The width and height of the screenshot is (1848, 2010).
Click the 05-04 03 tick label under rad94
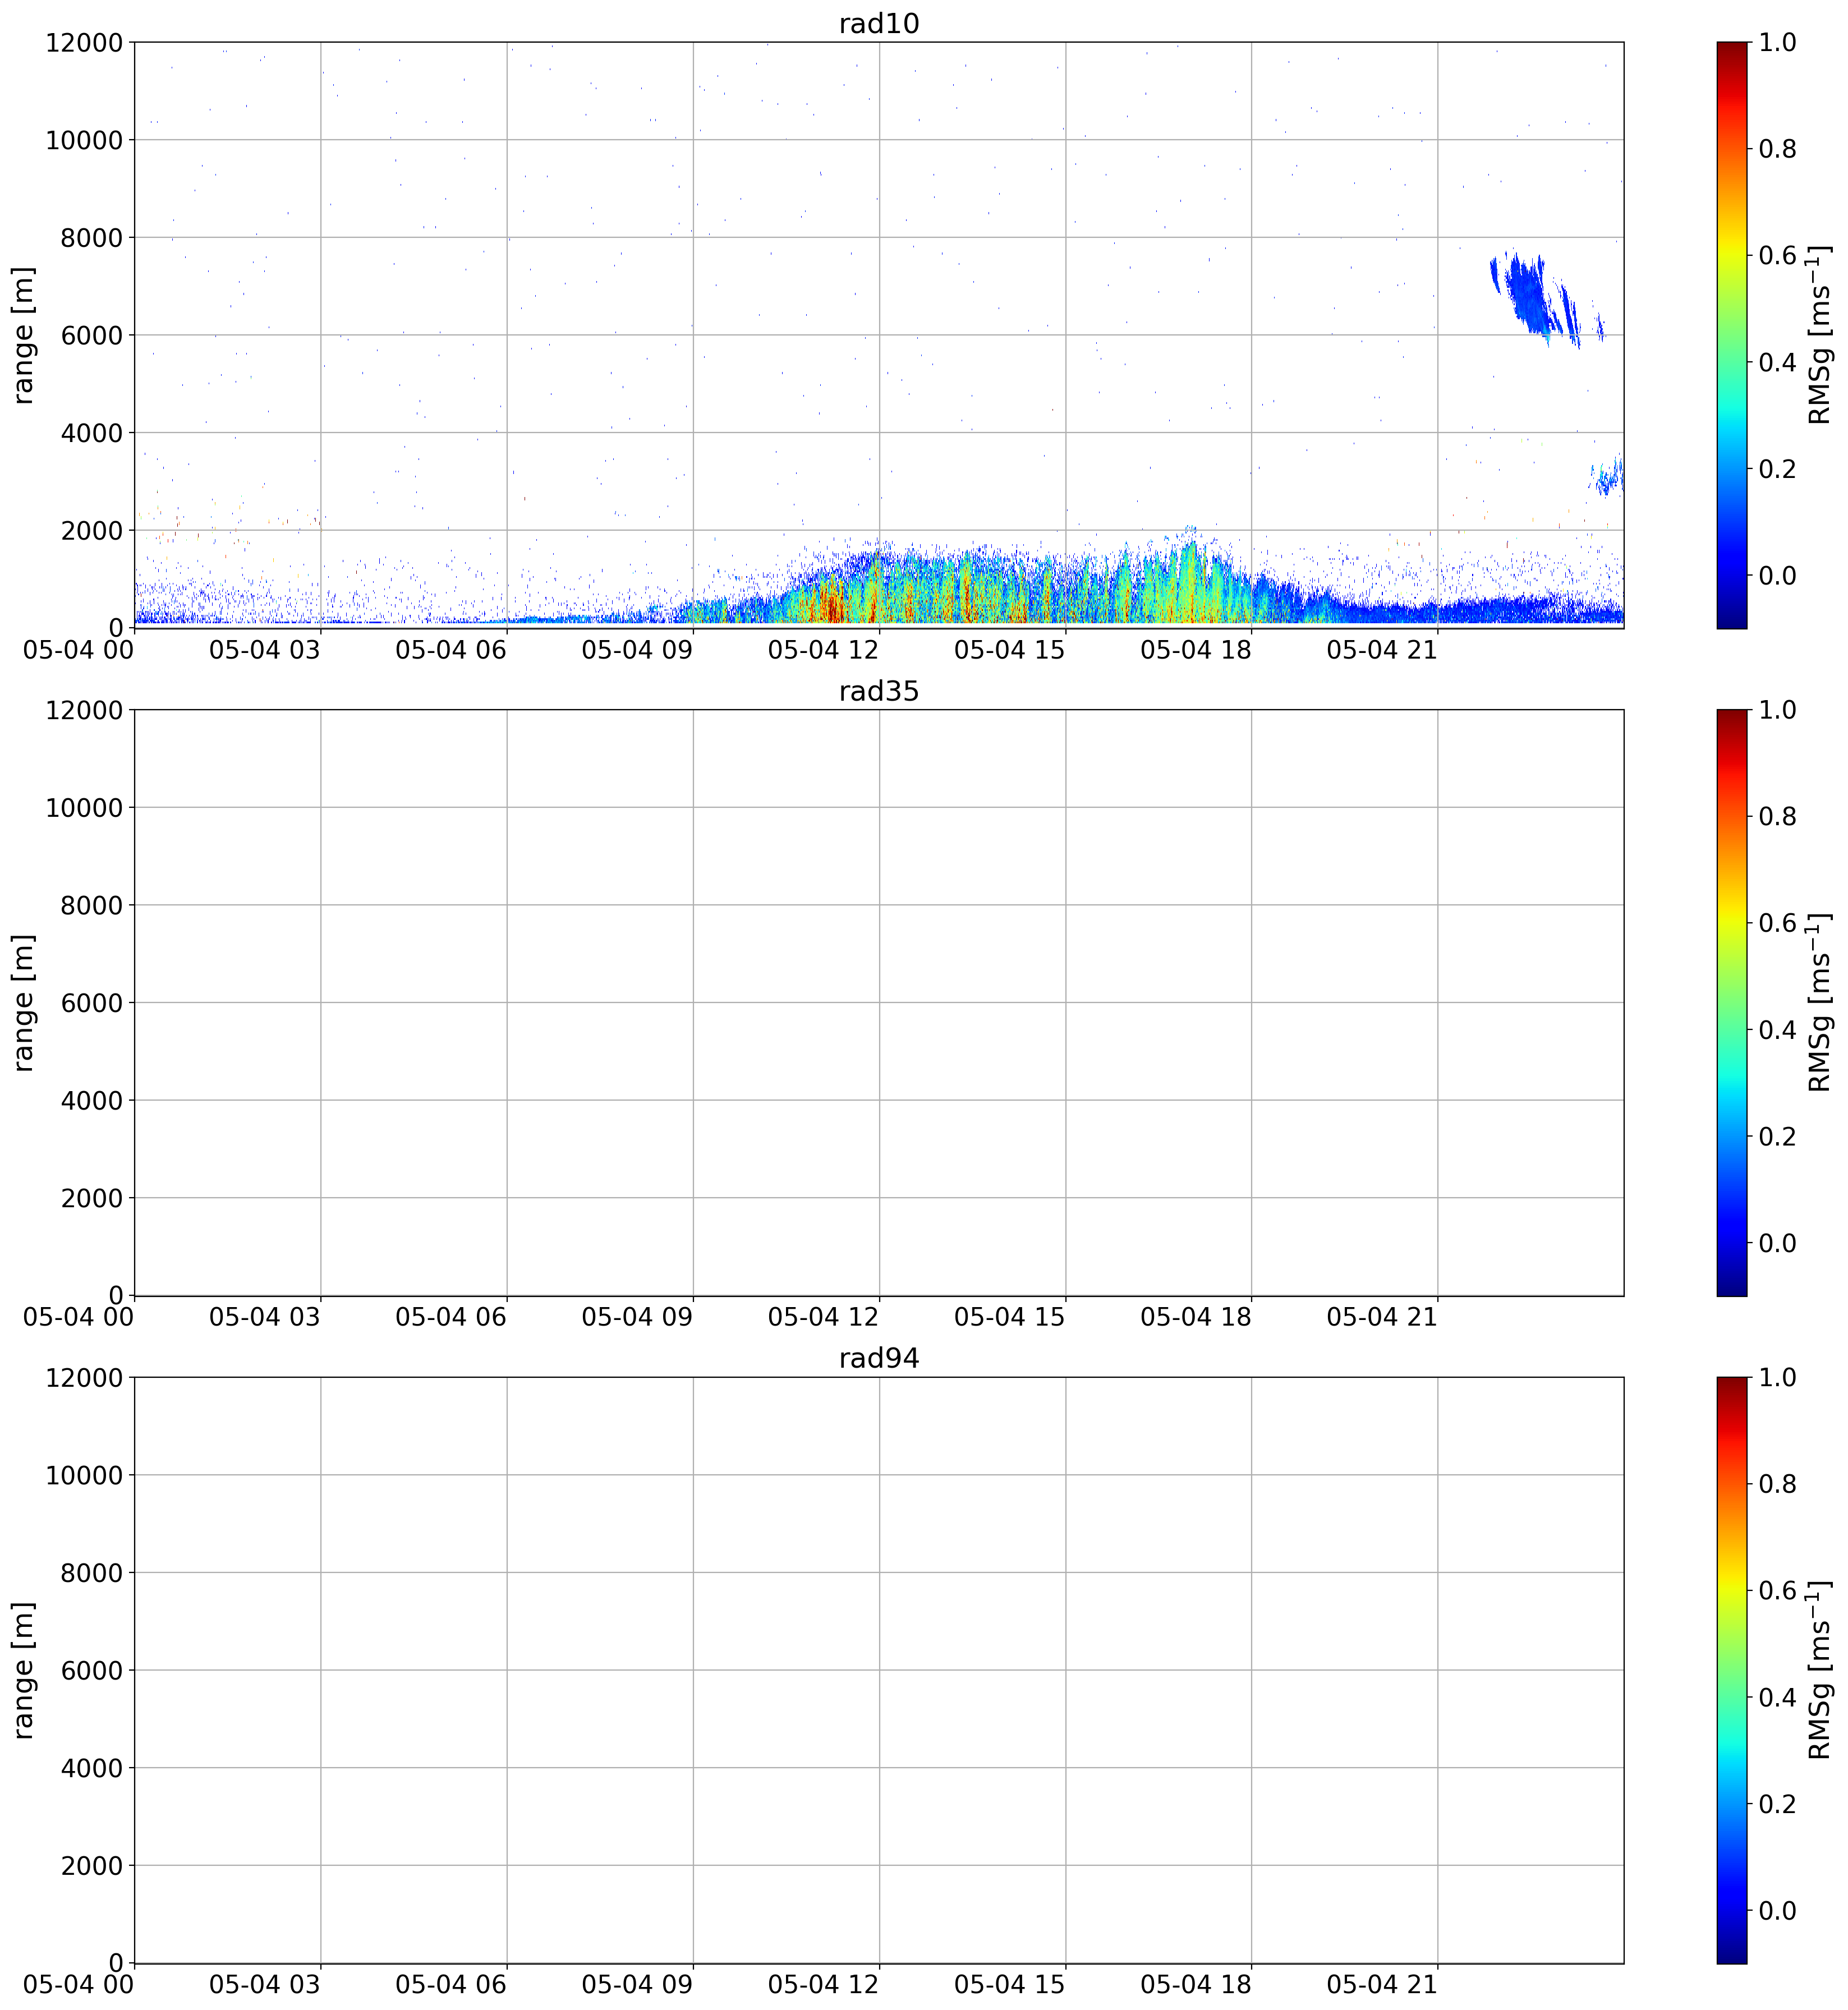point(265,1985)
